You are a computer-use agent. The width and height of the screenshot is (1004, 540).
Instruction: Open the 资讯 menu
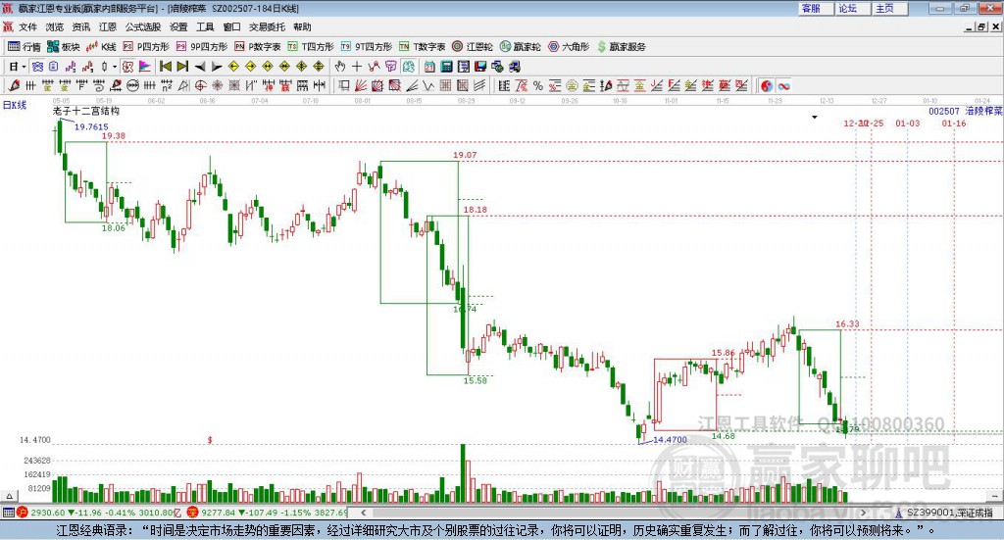[81, 26]
